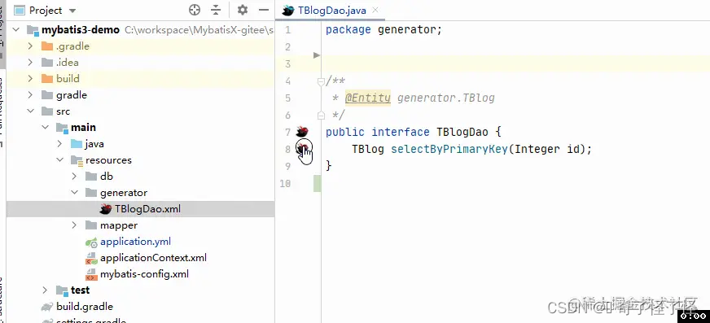This screenshot has width=710, height=323.
Task: Click 'generator.TBlog' in the comment
Action: (x=446, y=98)
